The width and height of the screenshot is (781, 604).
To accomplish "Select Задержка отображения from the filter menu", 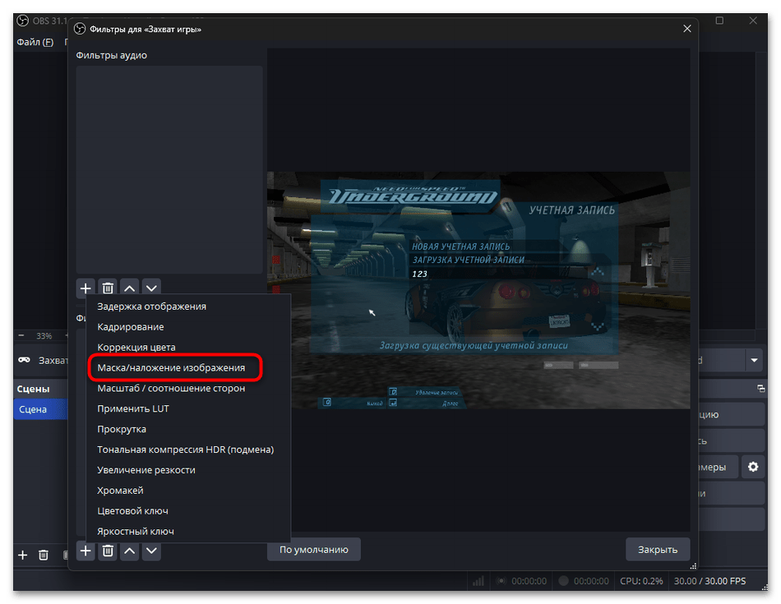I will click(188, 307).
